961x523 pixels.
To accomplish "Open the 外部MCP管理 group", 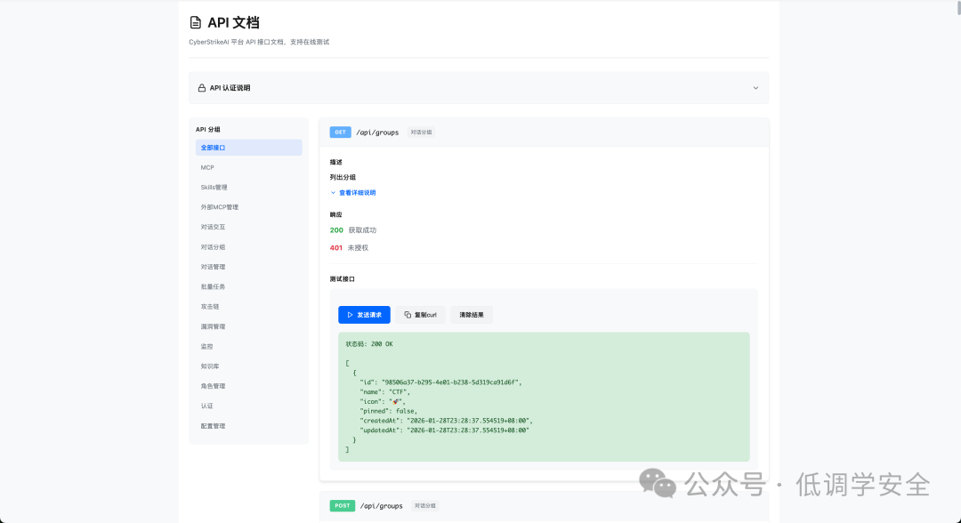I will pyautogui.click(x=249, y=207).
